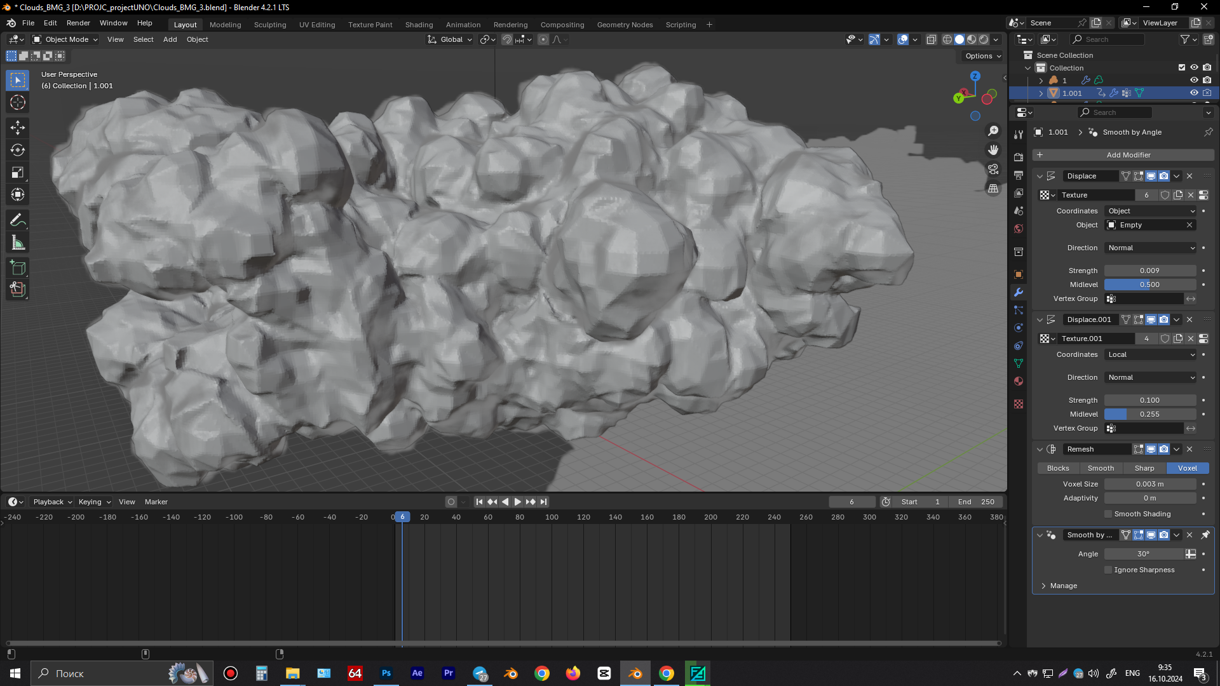The height and width of the screenshot is (686, 1220).
Task: Enable Ignore Sharpness checkbox
Action: click(1108, 570)
